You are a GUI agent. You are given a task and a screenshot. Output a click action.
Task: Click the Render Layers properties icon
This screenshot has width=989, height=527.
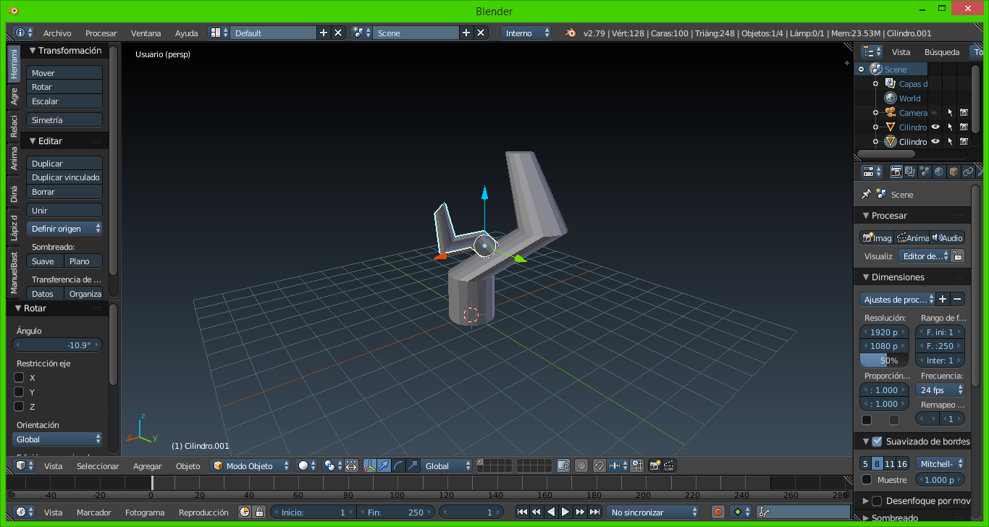click(910, 172)
